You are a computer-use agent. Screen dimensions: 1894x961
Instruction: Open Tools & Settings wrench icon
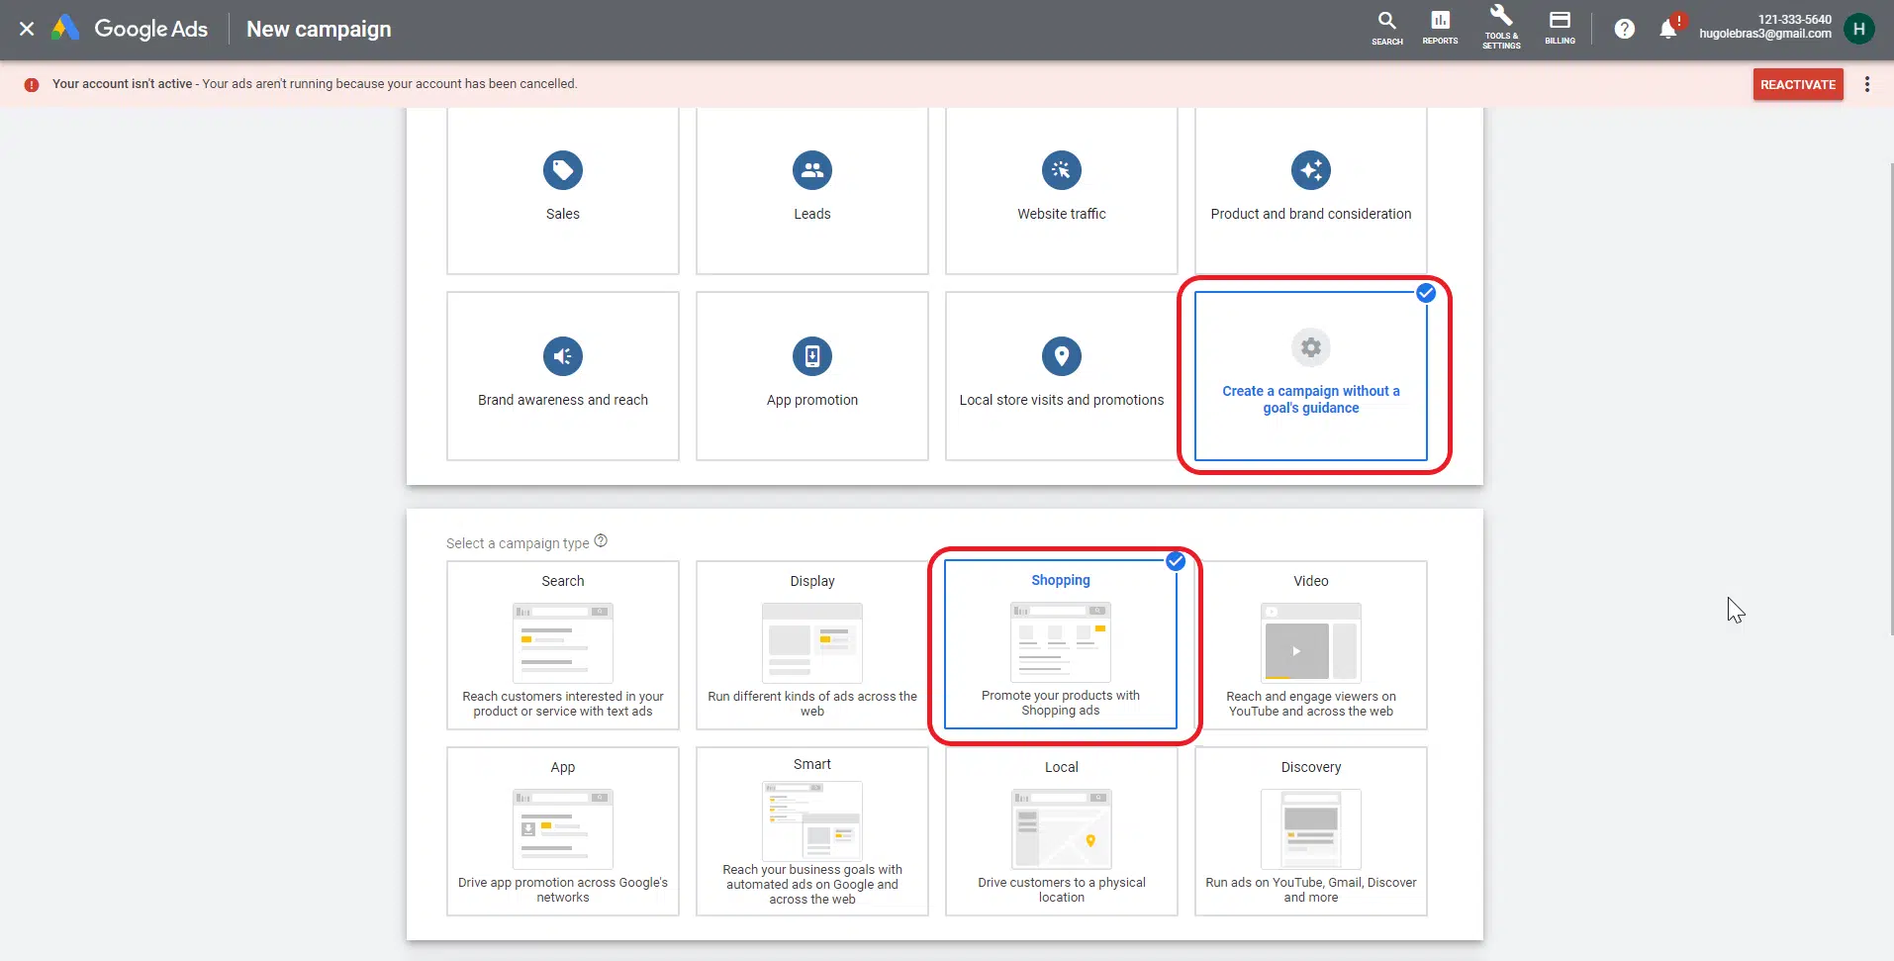(x=1500, y=27)
